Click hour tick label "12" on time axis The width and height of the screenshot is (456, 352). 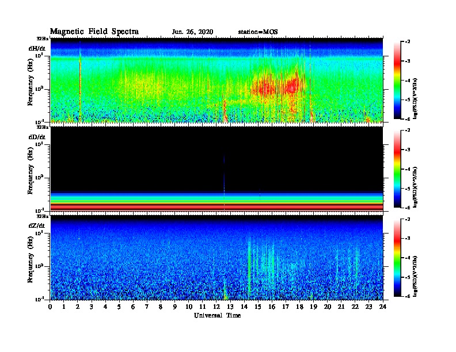[216, 307]
